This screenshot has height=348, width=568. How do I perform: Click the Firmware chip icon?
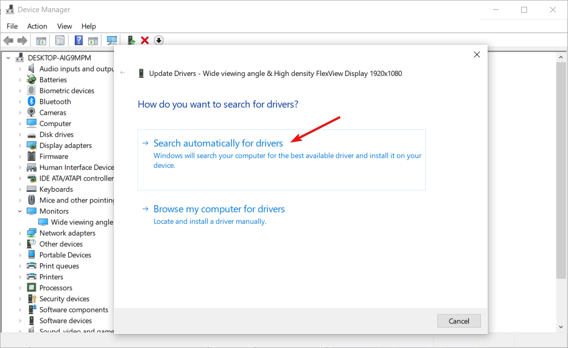pyautogui.click(x=32, y=156)
